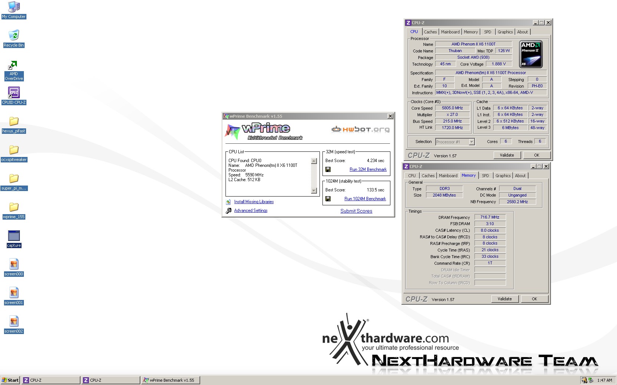Open SPD tab in lower CPU-Z window
This screenshot has height=385, width=617.
point(485,176)
